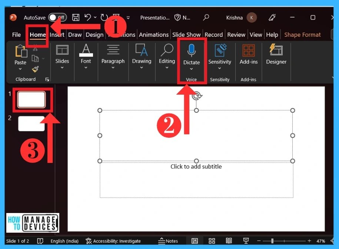This screenshot has width=339, height=249.
Task: Click the English (India) language button
Action: tap(64, 241)
